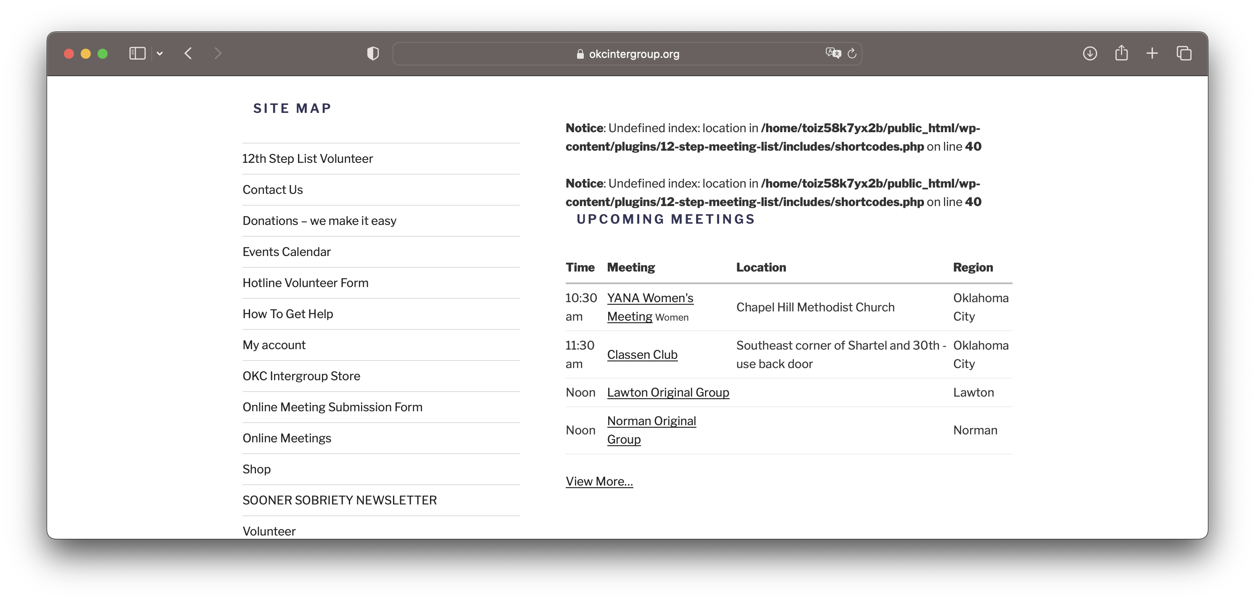Show the tab overview
Image resolution: width=1255 pixels, height=601 pixels.
pyautogui.click(x=1184, y=54)
